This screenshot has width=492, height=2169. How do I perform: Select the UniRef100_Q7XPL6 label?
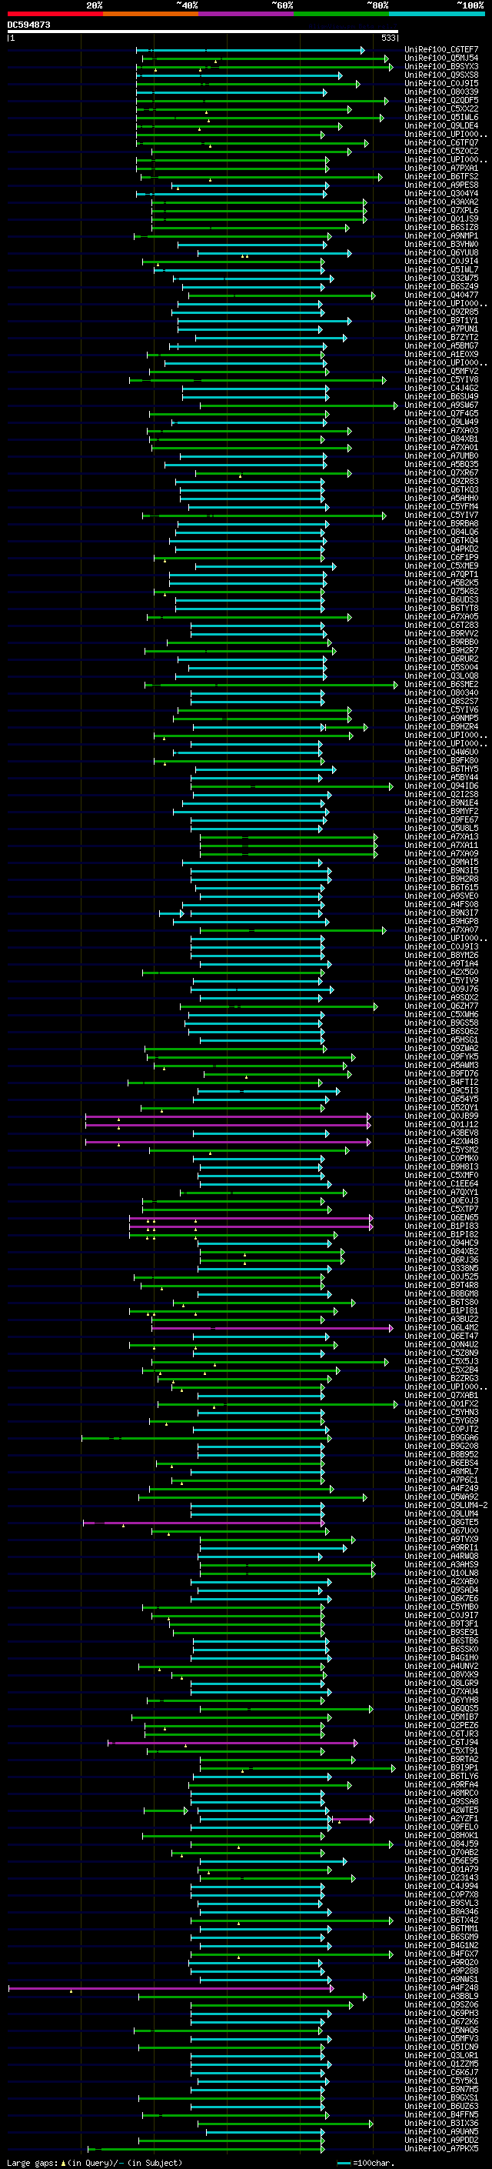pyautogui.click(x=441, y=211)
